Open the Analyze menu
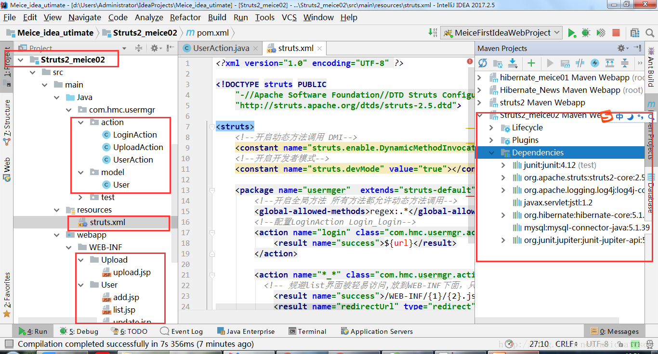The width and height of the screenshot is (658, 354). pos(149,17)
